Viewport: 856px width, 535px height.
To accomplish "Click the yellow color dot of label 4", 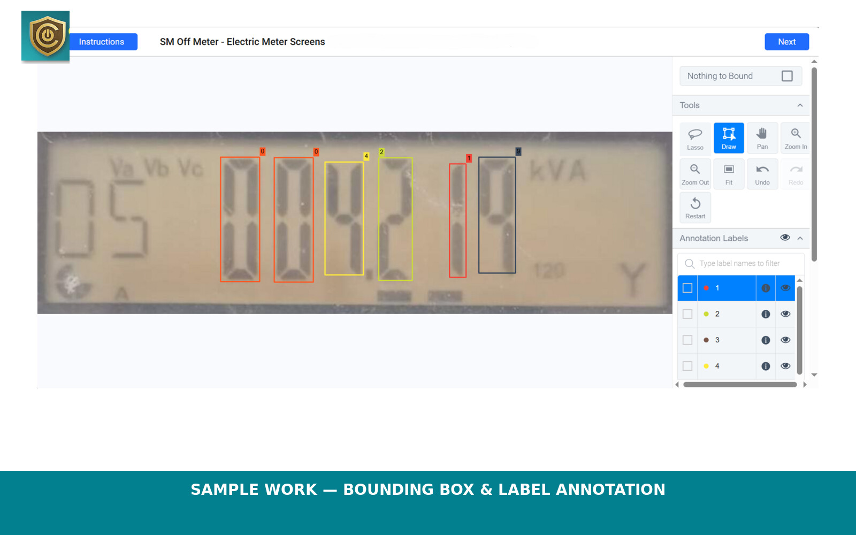I will tap(706, 366).
